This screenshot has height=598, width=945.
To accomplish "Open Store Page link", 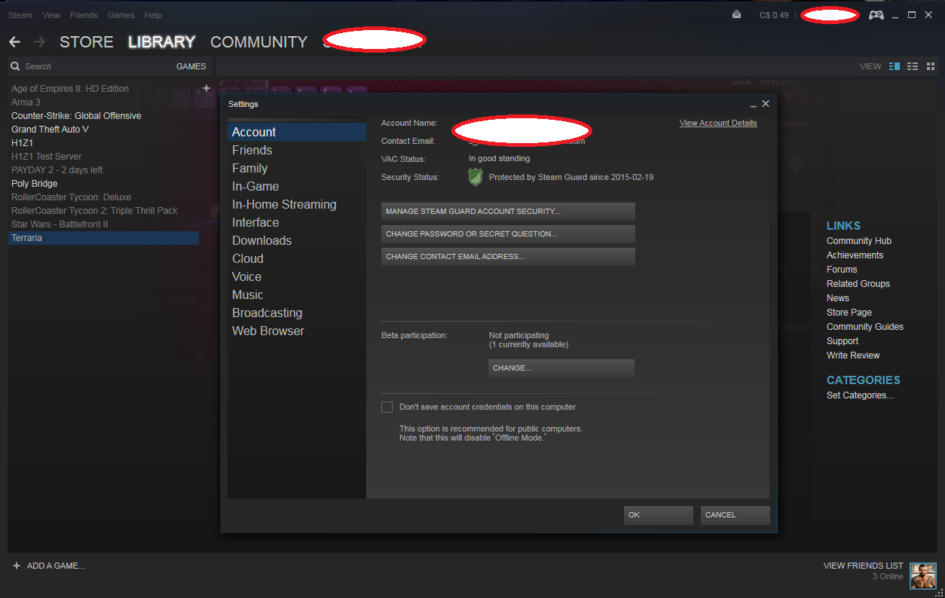I will pyautogui.click(x=849, y=313).
